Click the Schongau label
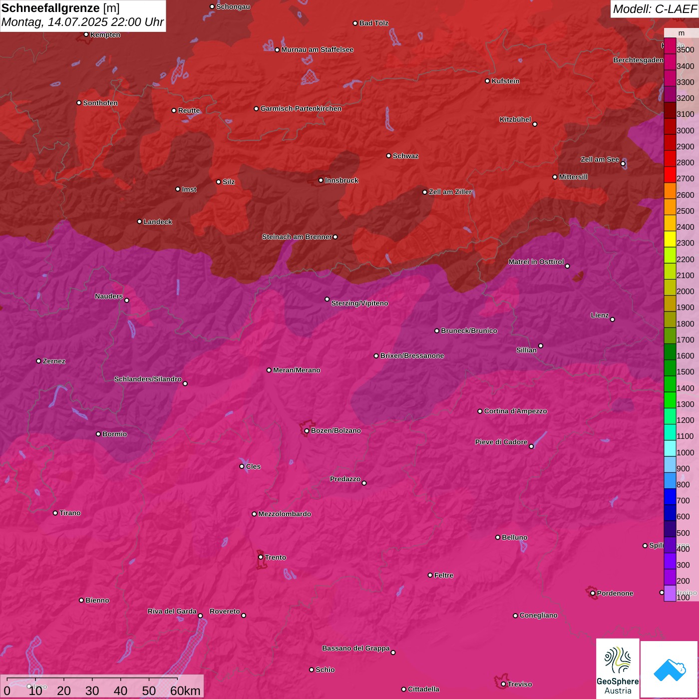This screenshot has height=699, width=699. coord(233,6)
